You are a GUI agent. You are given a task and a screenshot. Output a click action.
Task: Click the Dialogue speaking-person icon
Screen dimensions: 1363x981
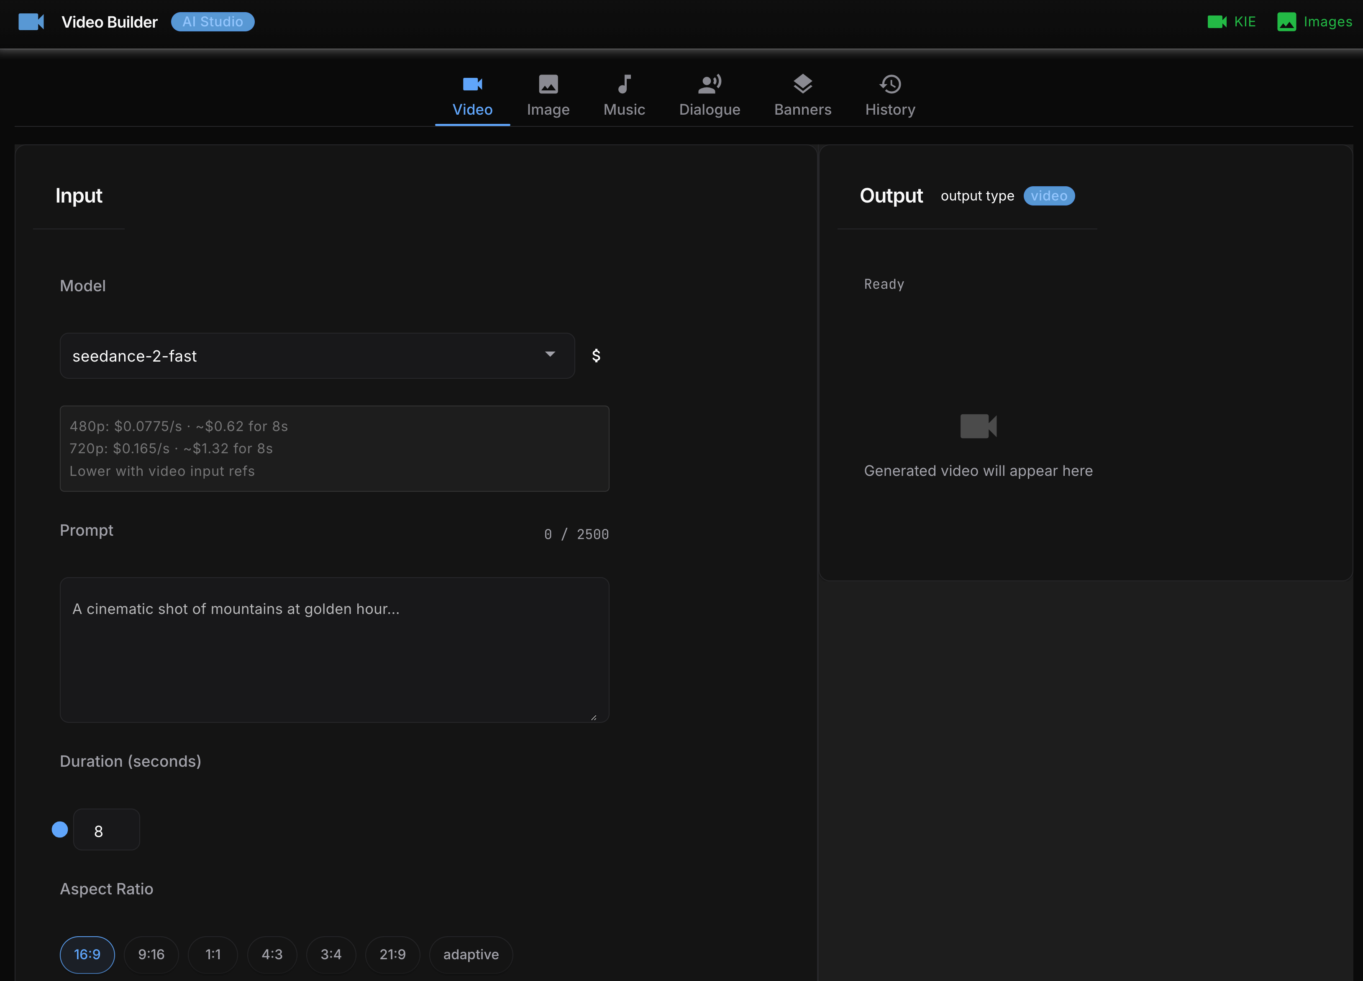pyautogui.click(x=709, y=84)
